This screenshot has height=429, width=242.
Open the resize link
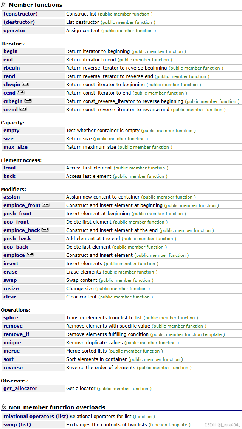pos(11,289)
